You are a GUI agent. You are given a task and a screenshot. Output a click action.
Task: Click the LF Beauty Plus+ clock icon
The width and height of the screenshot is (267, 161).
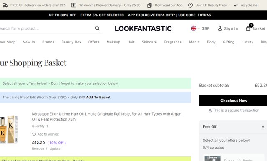pyautogui.click(x=190, y=5)
